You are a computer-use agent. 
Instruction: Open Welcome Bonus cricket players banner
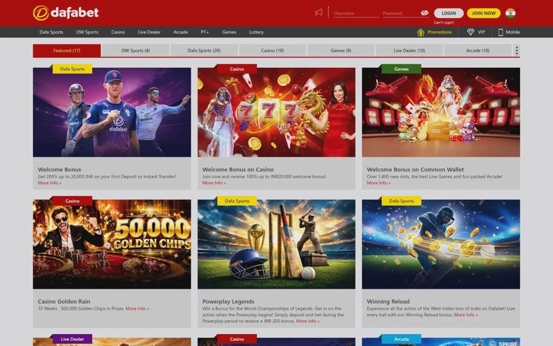(112, 112)
